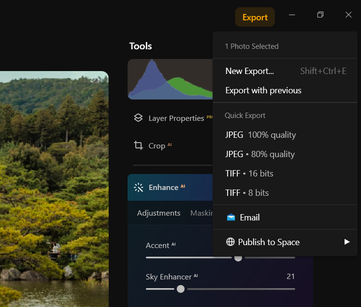
Task: Click the histogram graph
Action: pyautogui.click(x=170, y=79)
